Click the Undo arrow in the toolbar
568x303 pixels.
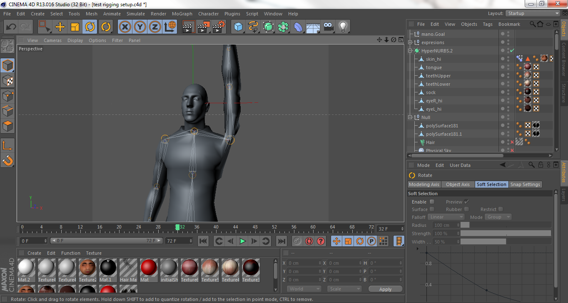click(x=11, y=27)
